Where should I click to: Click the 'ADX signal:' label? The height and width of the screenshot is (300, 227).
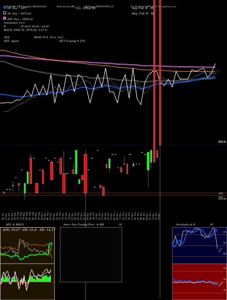click(x=11, y=41)
